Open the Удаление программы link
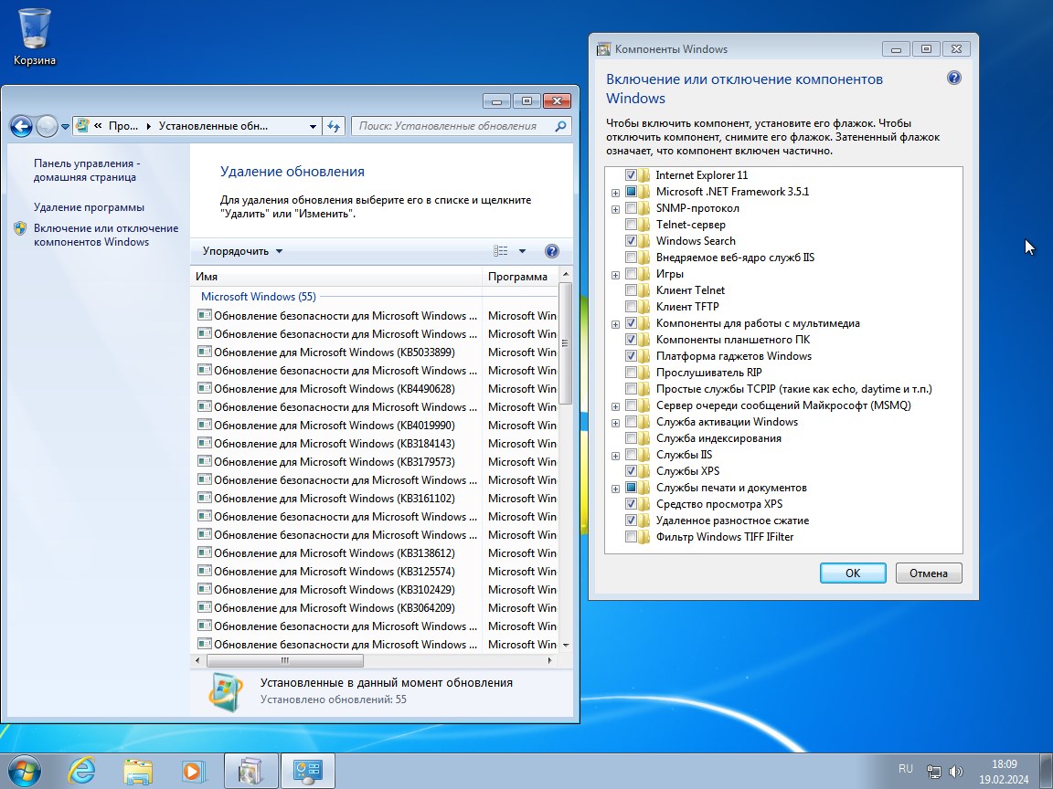 coord(89,207)
